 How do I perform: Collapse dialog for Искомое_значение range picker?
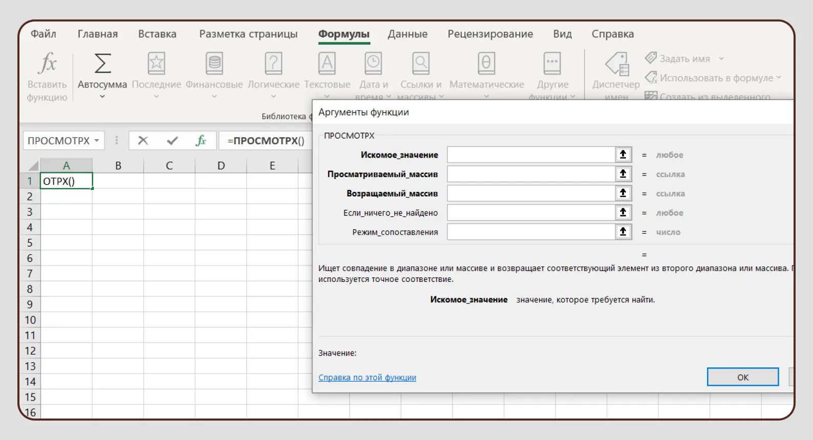[x=623, y=155]
